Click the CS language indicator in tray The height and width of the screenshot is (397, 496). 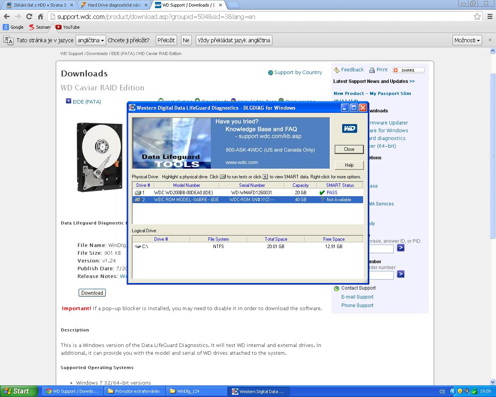[x=442, y=392]
